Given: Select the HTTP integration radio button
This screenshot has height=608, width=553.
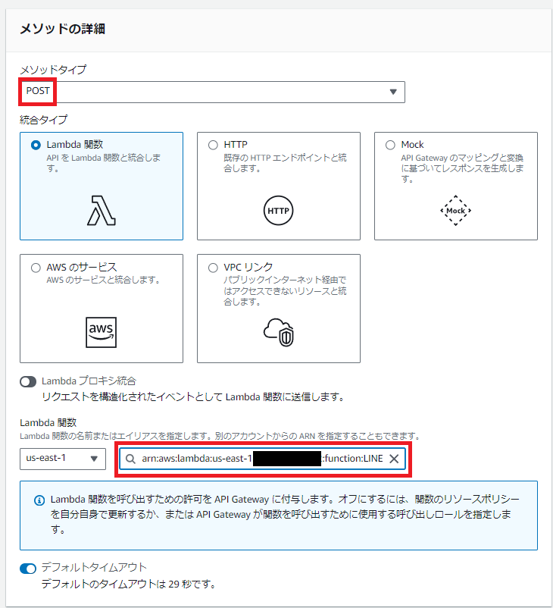Looking at the screenshot, I should [213, 145].
